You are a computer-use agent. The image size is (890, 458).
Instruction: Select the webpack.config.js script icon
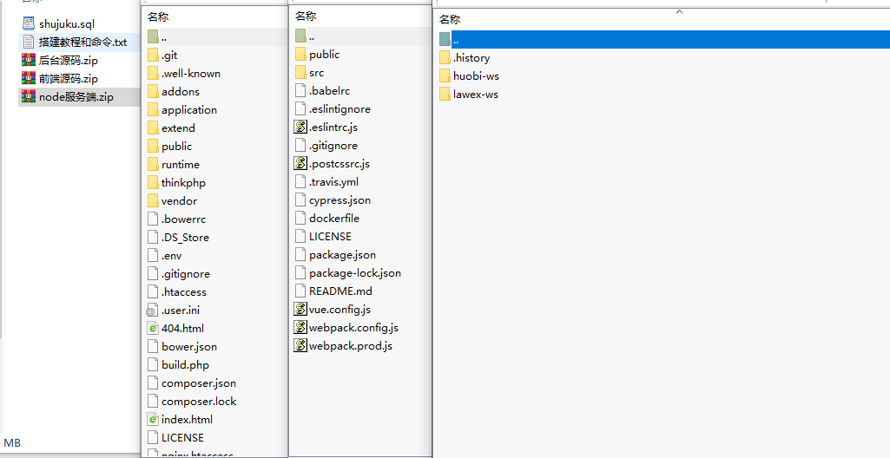(300, 327)
